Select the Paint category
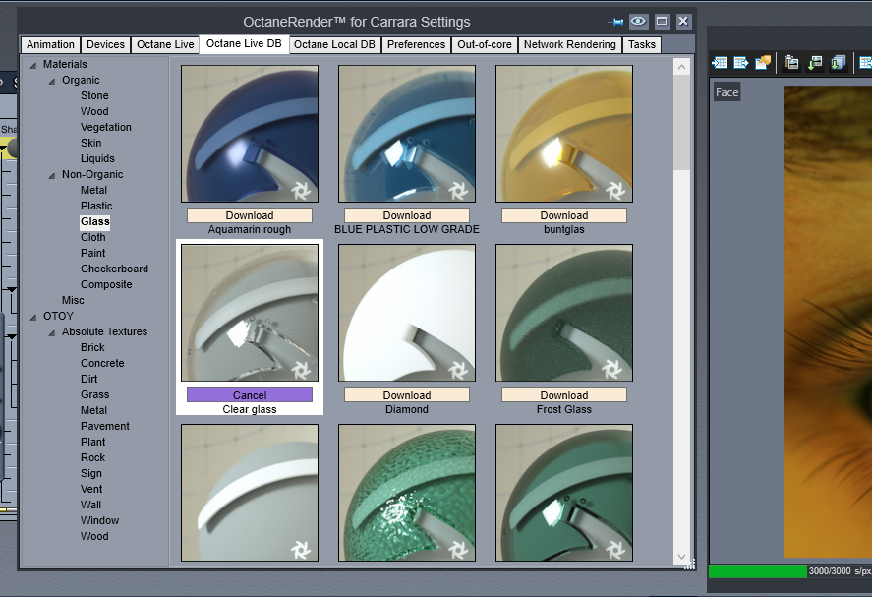872x597 pixels. [x=92, y=253]
